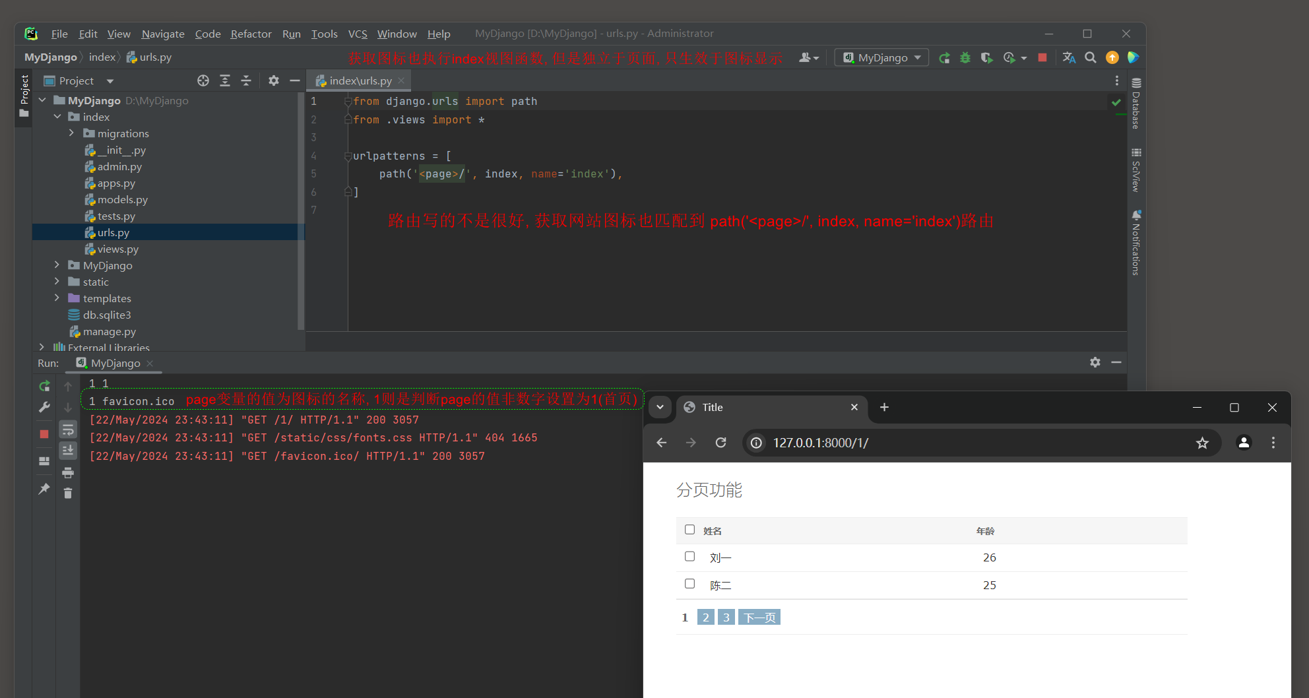1309x698 pixels.
Task: Click the orange update arrow icon
Action: click(1112, 57)
